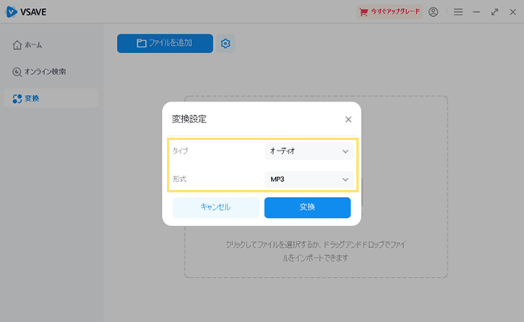Go to ホーム in the sidebar
The height and width of the screenshot is (322, 524).
51,45
